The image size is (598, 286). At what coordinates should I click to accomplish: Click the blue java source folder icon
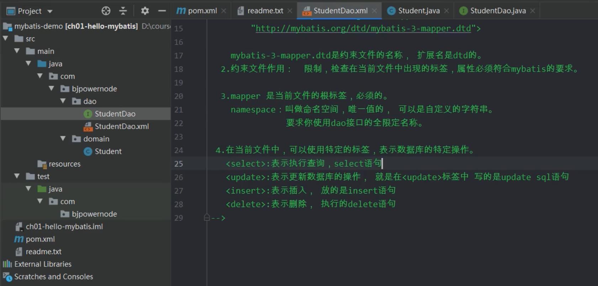click(42, 64)
